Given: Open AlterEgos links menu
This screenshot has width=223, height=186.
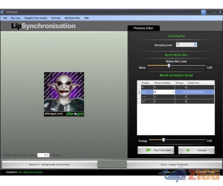Looking at the screenshot, I should click(72, 18).
